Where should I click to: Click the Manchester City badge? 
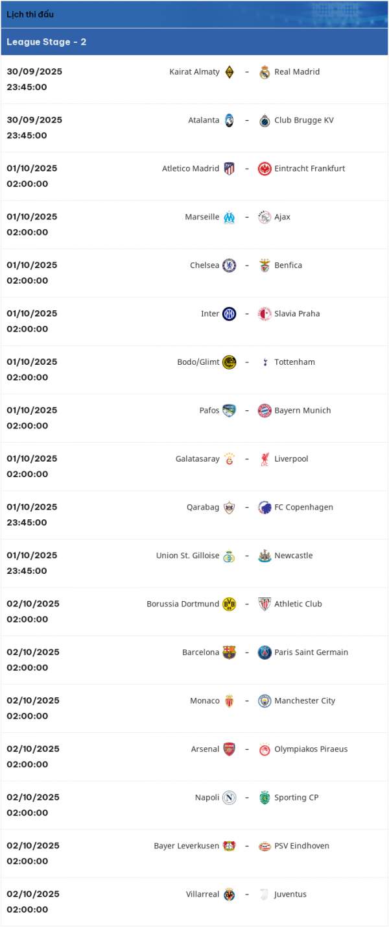(265, 701)
